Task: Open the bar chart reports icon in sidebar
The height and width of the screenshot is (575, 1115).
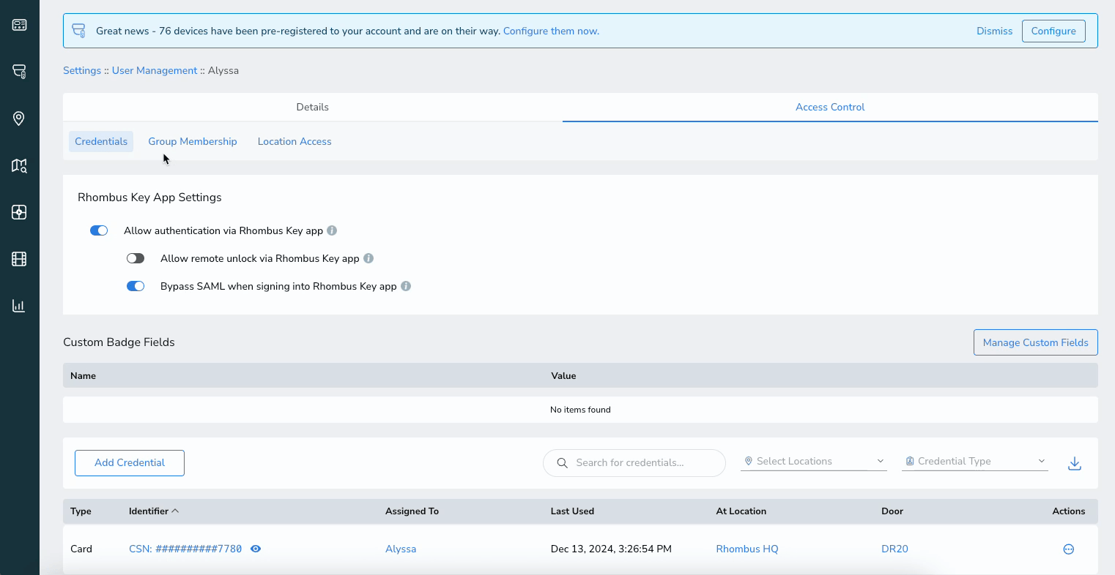Action: [x=19, y=306]
